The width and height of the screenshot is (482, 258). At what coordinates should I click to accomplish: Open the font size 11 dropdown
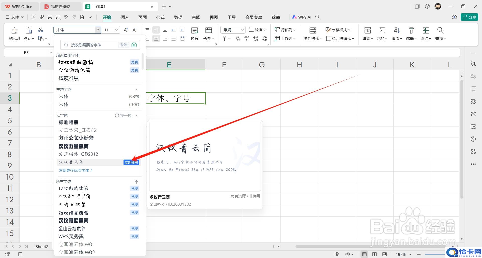click(x=117, y=30)
